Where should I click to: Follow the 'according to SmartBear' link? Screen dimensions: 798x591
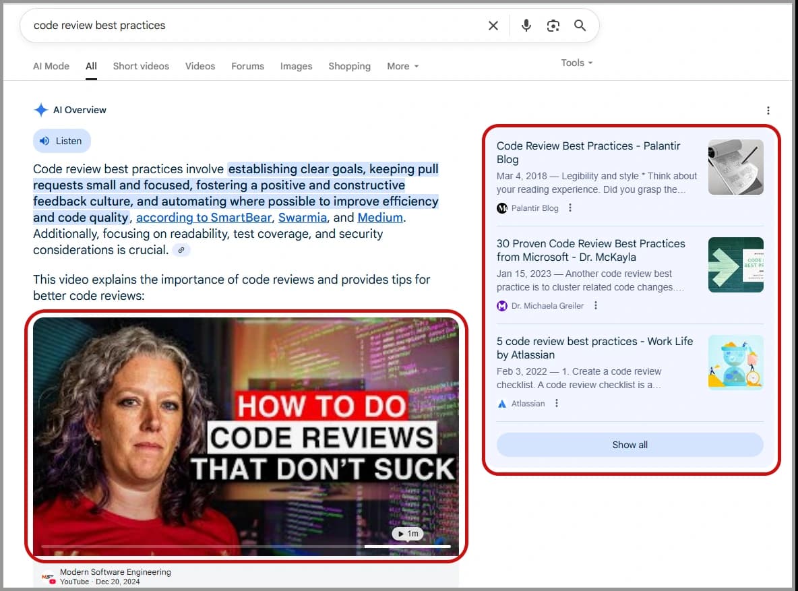coord(204,218)
